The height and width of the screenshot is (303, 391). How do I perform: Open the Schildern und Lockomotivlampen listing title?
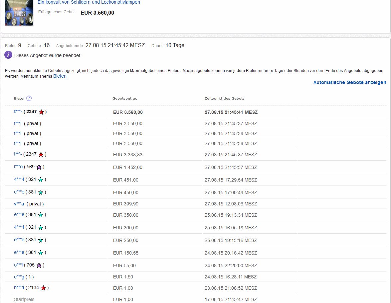[89, 2]
